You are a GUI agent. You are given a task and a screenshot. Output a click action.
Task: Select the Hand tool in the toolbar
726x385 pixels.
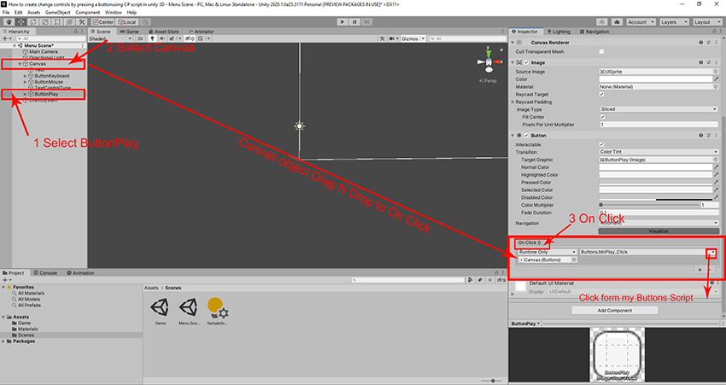coord(9,21)
